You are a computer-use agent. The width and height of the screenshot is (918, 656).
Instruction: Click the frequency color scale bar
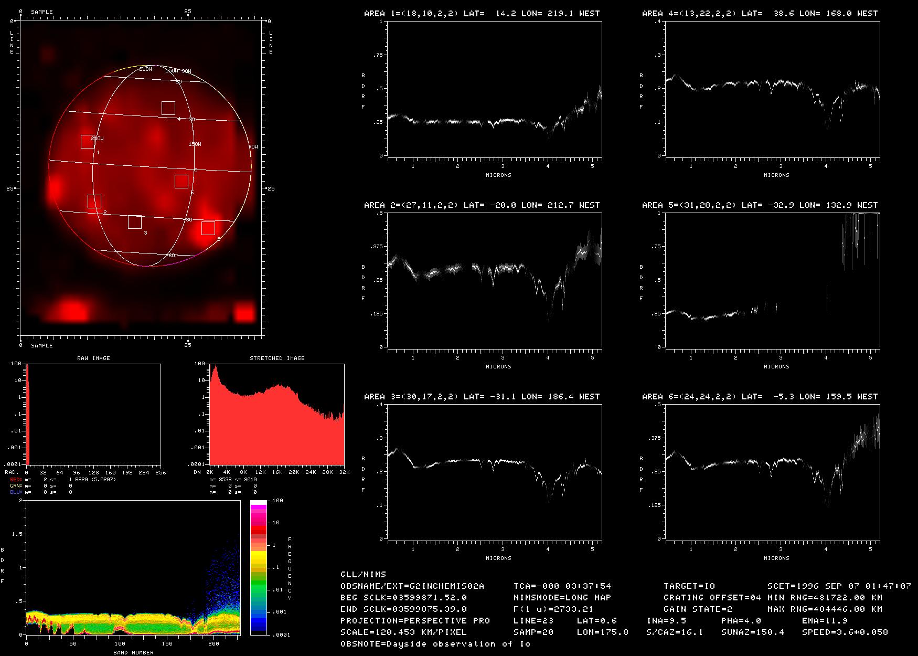pos(259,567)
